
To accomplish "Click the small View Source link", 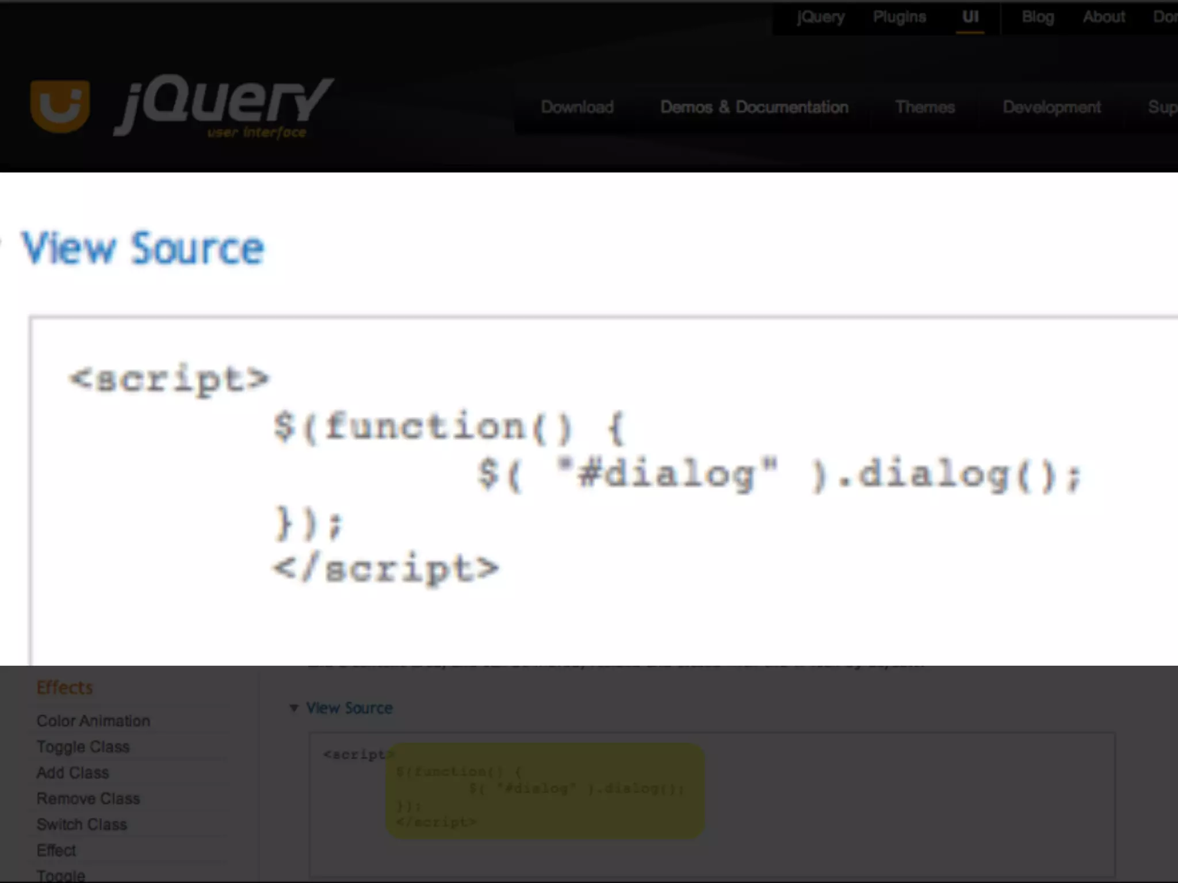I will click(x=349, y=708).
